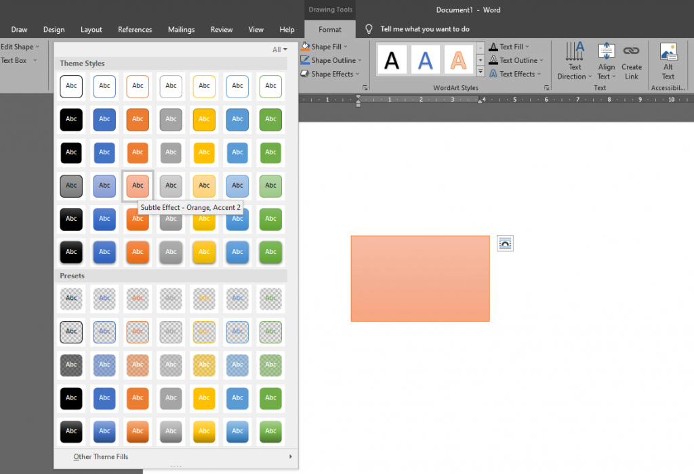
Task: Open the Mailings ribbon tab
Action: 181,29
